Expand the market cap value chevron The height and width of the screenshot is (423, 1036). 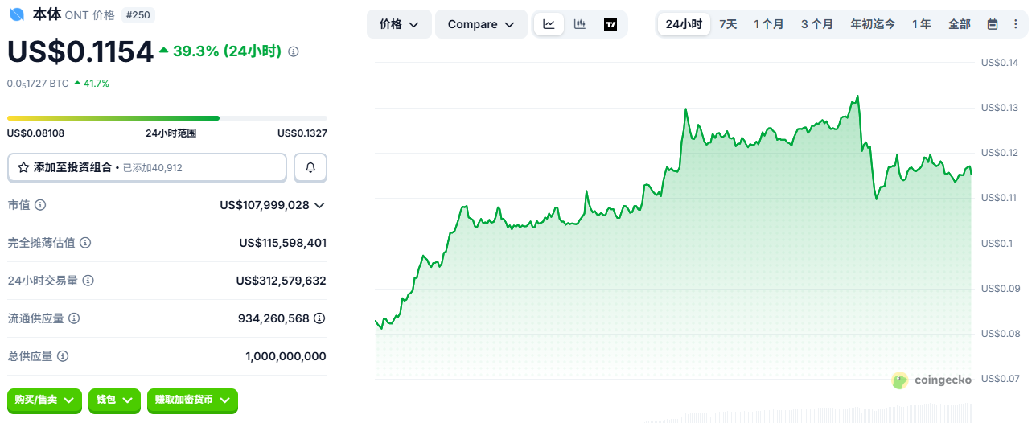point(319,205)
